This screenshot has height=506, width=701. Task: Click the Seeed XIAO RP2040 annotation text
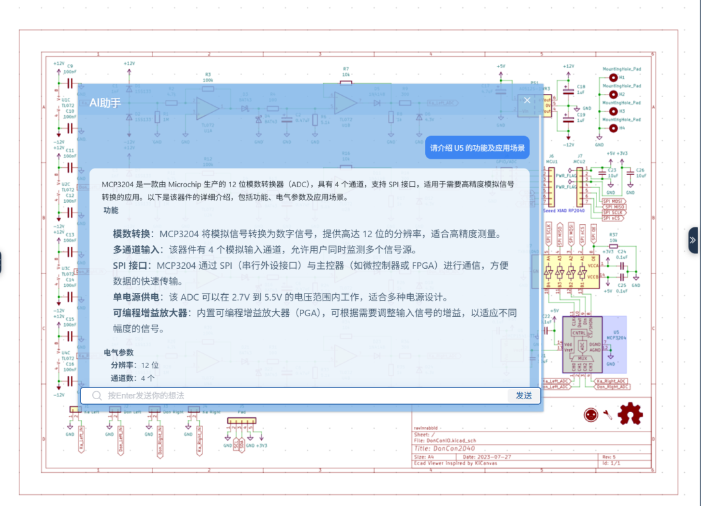pos(564,211)
